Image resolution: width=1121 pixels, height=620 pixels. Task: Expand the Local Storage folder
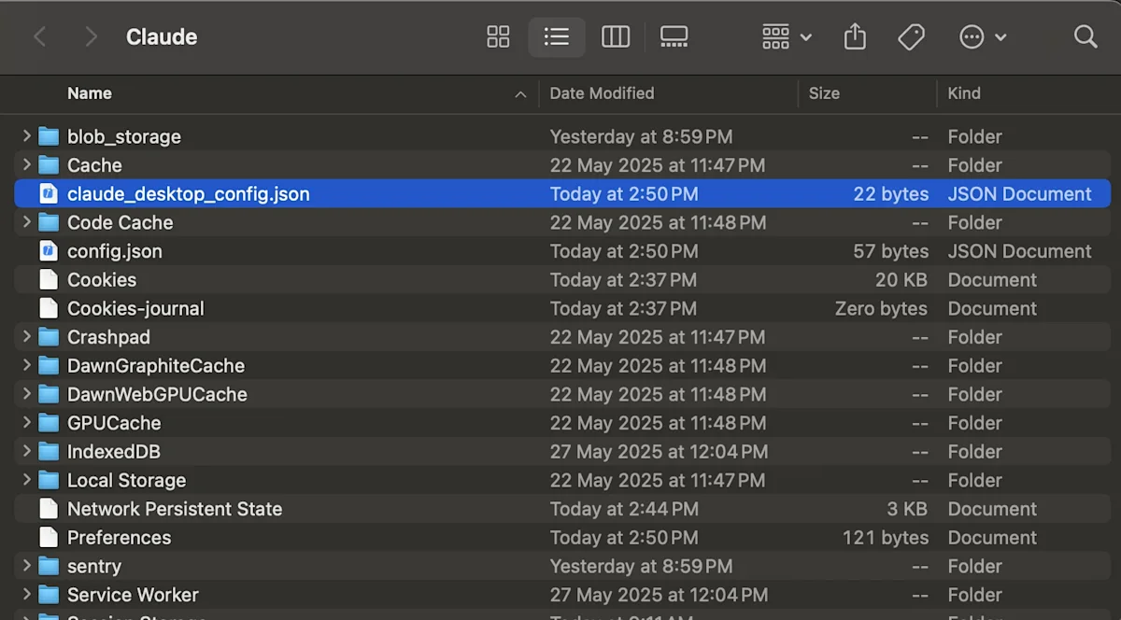tap(26, 480)
